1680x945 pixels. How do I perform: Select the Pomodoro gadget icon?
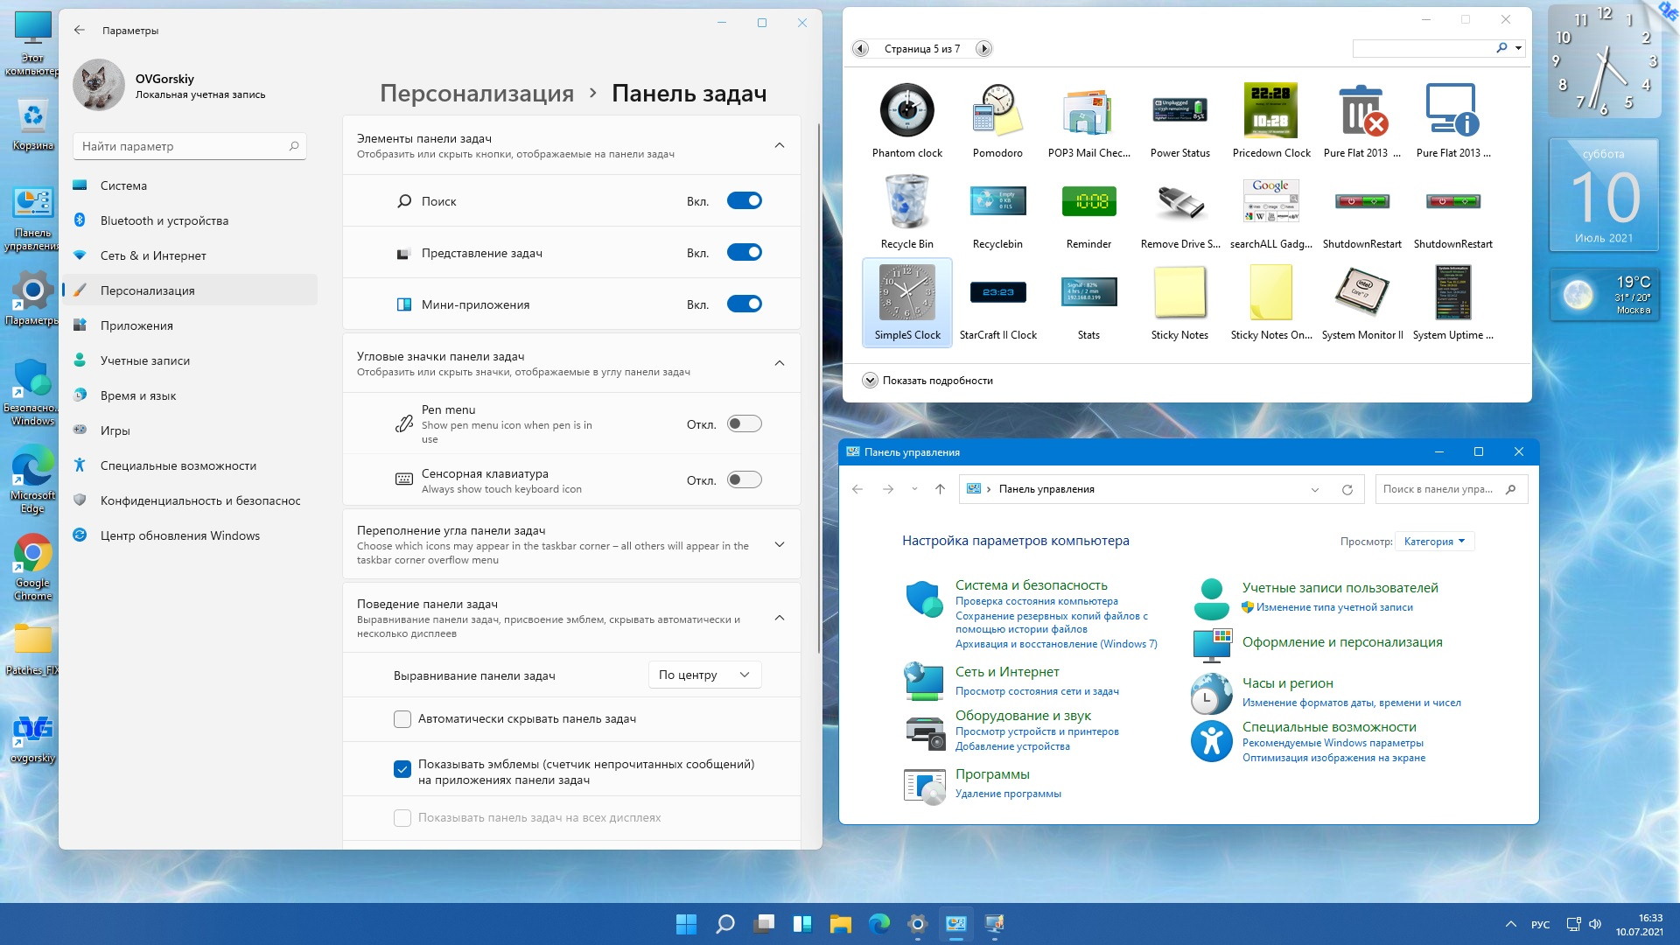tap(997, 112)
